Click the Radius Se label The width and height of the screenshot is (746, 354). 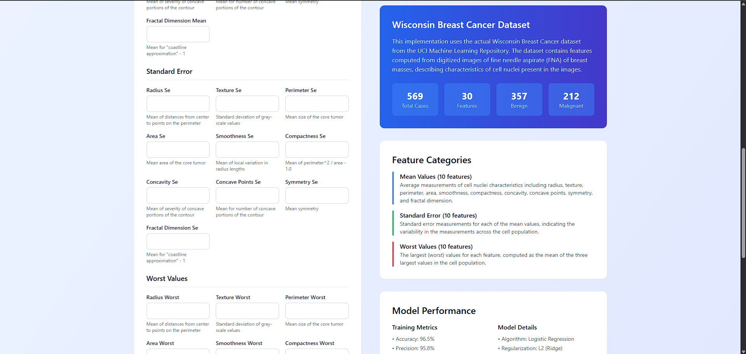tap(158, 90)
